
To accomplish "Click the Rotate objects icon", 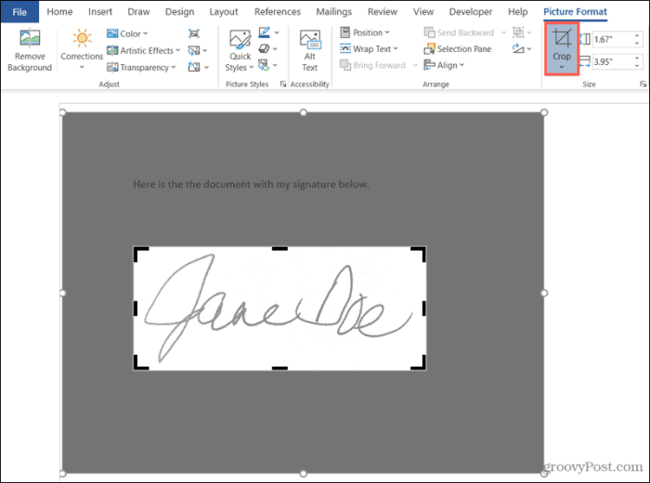I will click(518, 49).
